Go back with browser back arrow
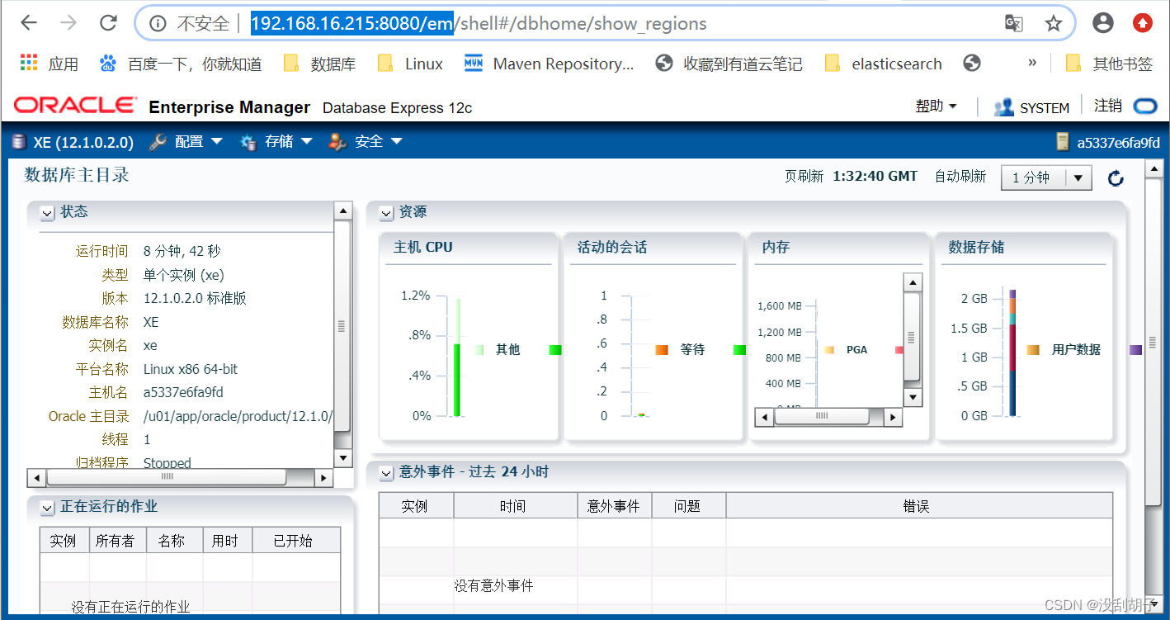 pyautogui.click(x=29, y=23)
